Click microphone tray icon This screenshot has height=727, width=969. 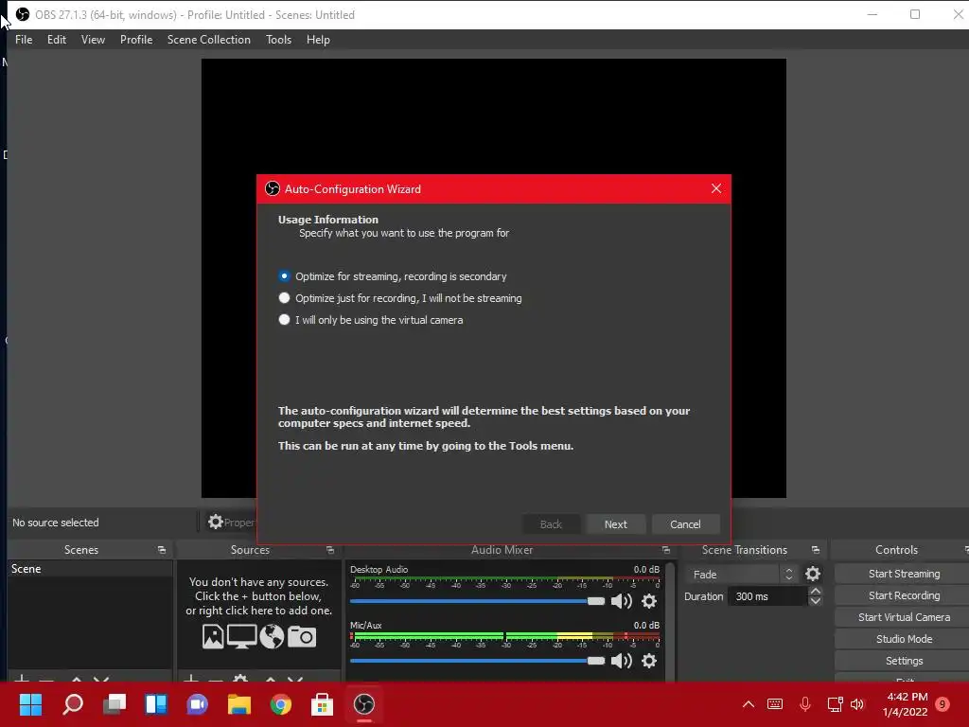[x=804, y=704]
